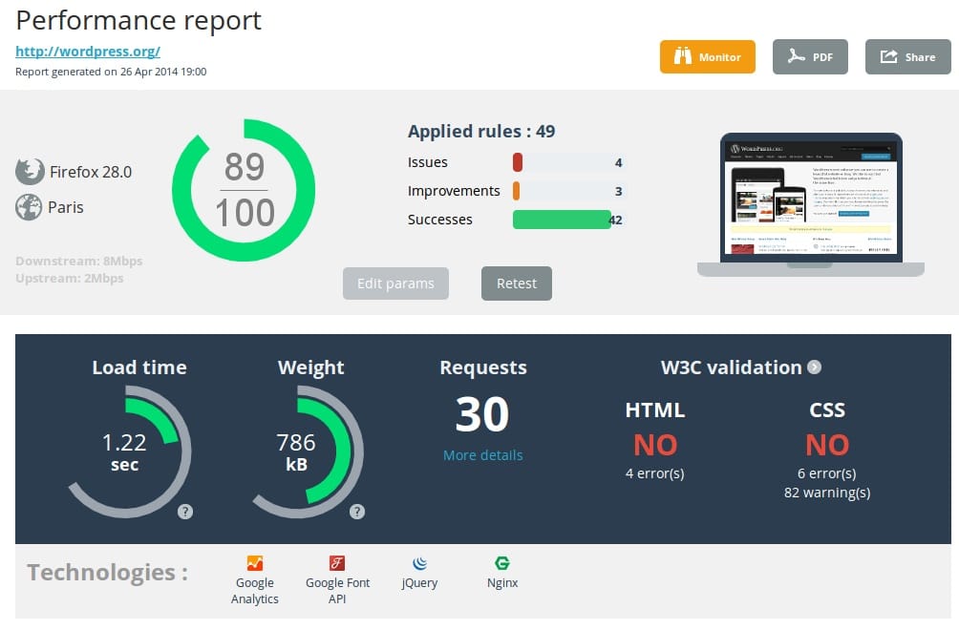The height and width of the screenshot is (630, 959).
Task: Click the 89/100 score gauge
Action: coord(244,188)
